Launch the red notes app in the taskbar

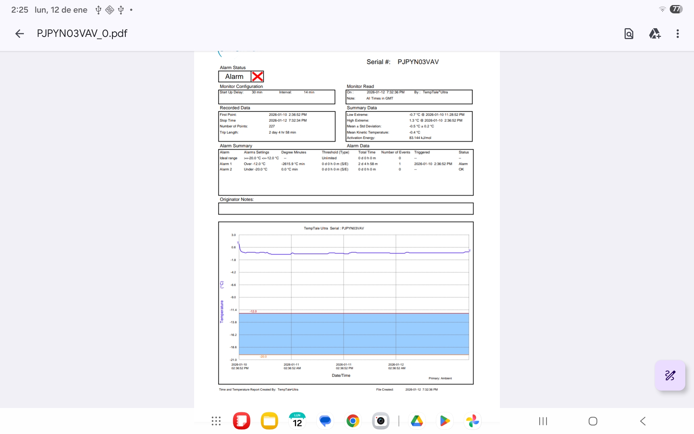coord(241,421)
